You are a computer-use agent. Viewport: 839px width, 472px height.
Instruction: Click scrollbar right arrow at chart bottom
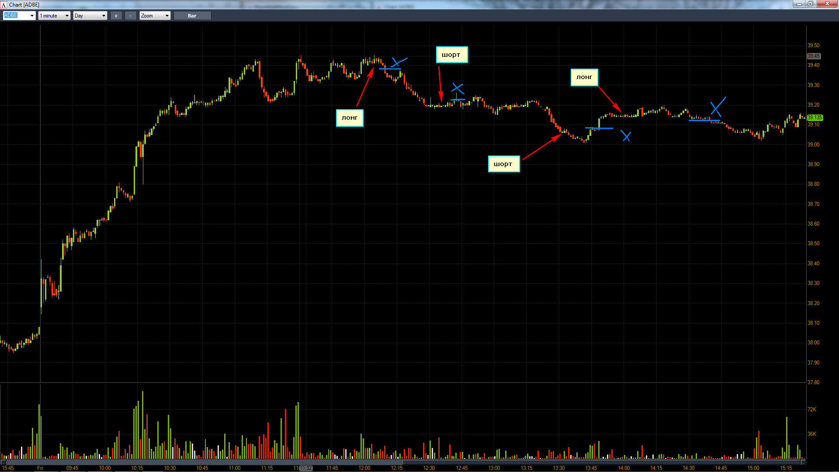pos(803,462)
